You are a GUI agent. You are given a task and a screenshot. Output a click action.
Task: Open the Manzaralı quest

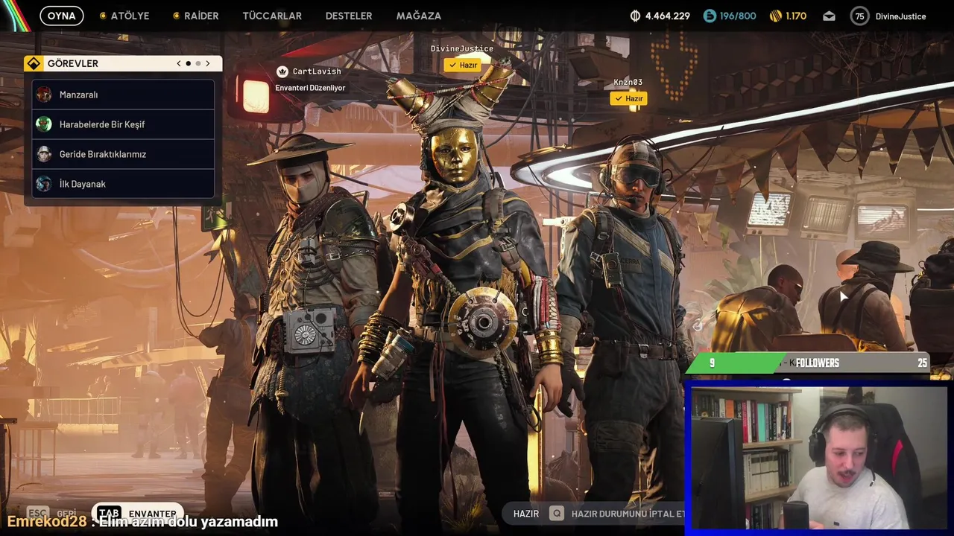click(123, 95)
